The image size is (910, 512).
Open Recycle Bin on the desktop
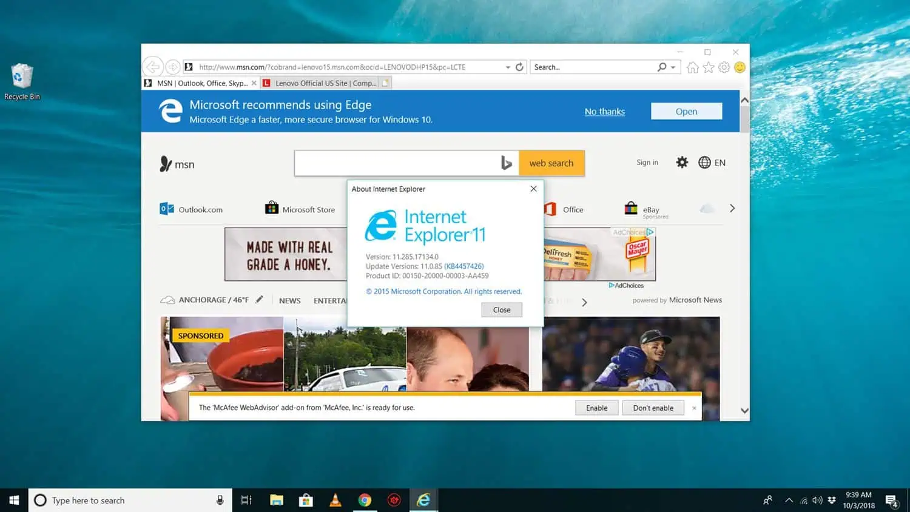[22, 81]
